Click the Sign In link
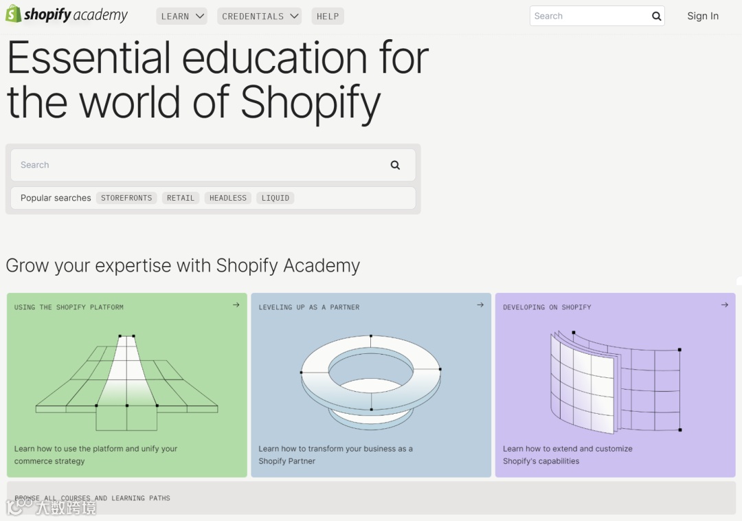This screenshot has height=521, width=742. (703, 16)
